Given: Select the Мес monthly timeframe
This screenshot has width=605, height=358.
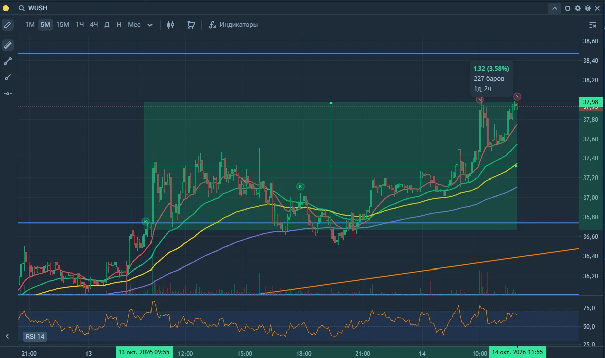Looking at the screenshot, I should click(134, 24).
